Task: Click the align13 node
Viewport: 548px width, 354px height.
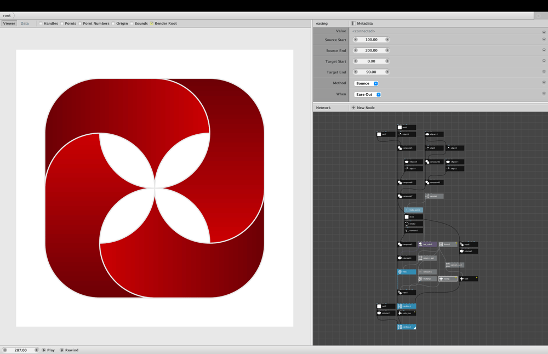Action: pyautogui.click(x=407, y=134)
